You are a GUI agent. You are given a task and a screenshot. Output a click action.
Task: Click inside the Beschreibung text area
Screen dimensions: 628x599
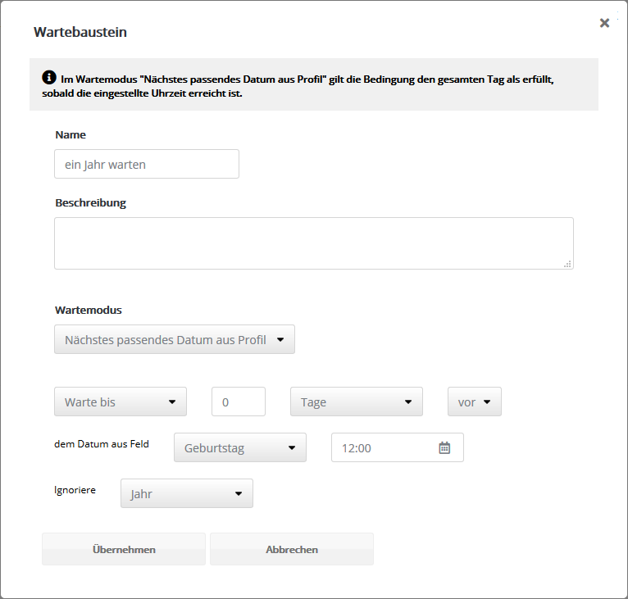pos(313,243)
